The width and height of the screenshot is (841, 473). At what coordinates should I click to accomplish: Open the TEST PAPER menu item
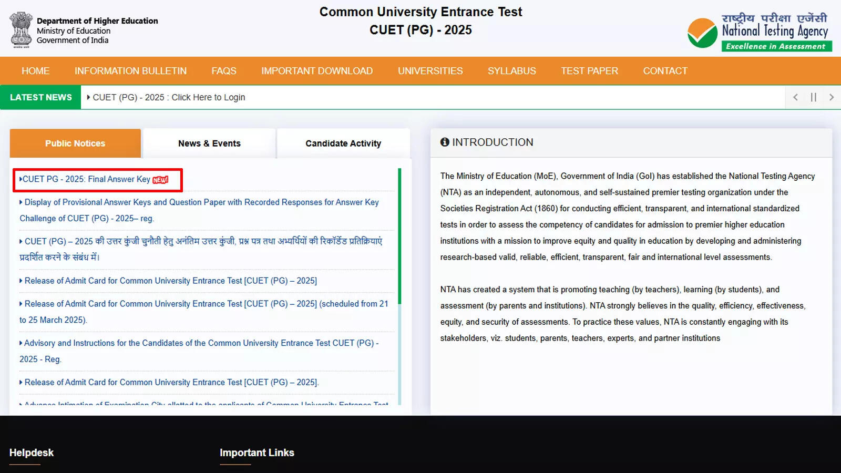(x=589, y=71)
